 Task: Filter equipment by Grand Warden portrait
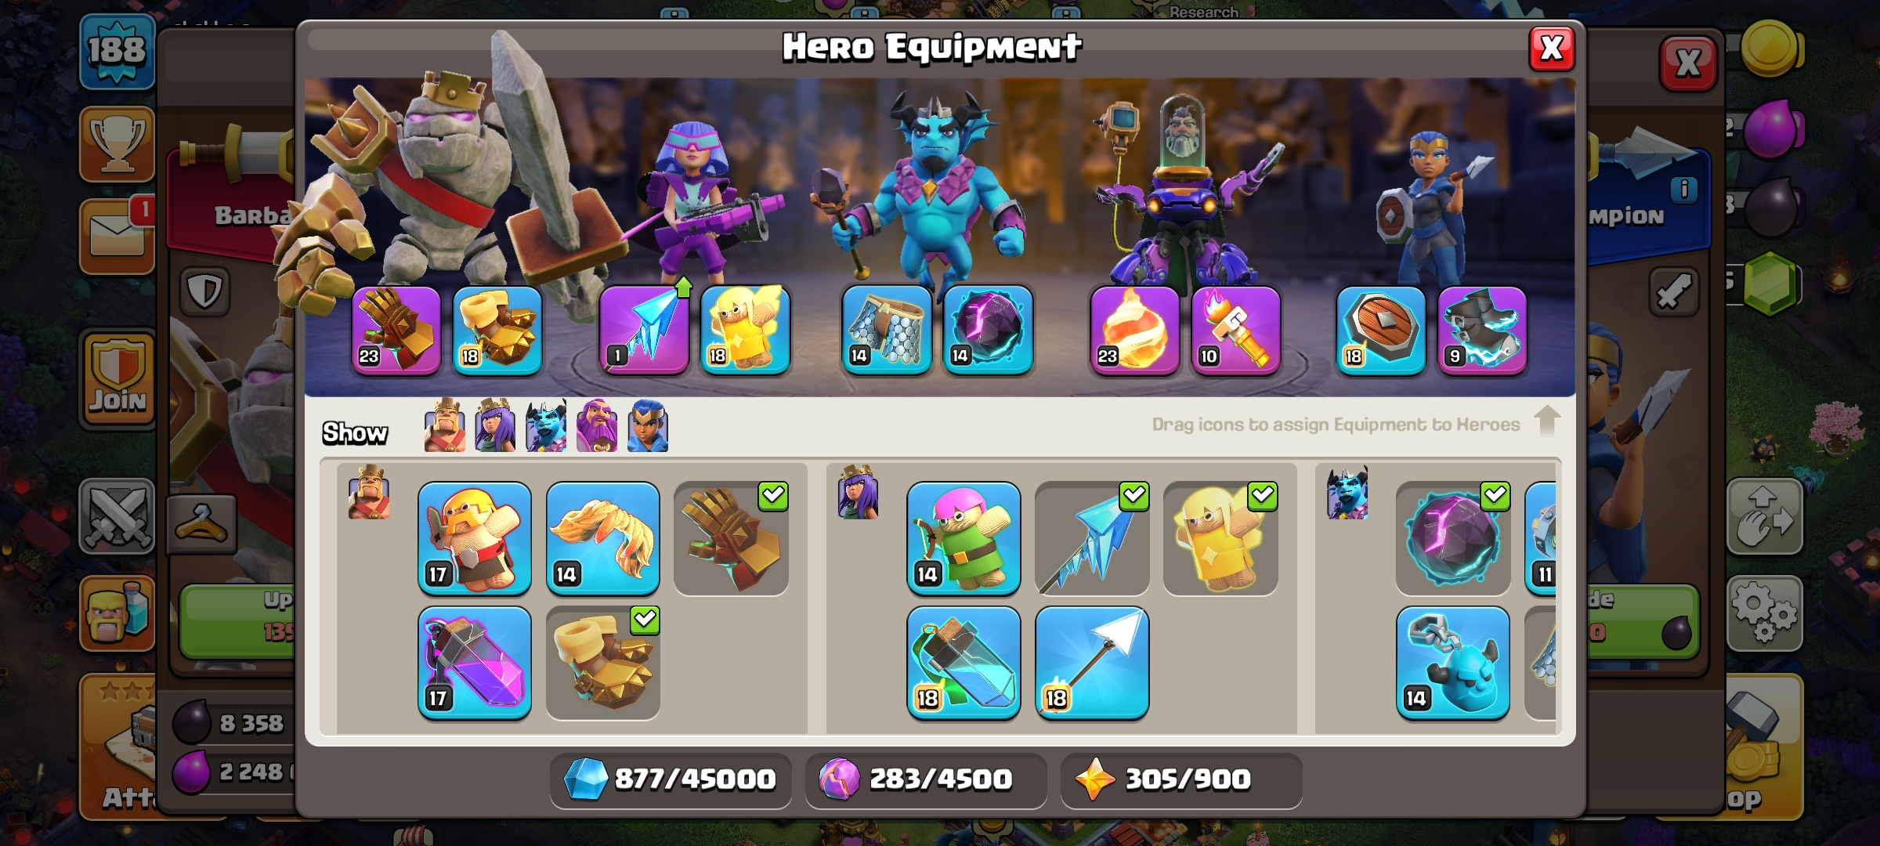point(597,425)
